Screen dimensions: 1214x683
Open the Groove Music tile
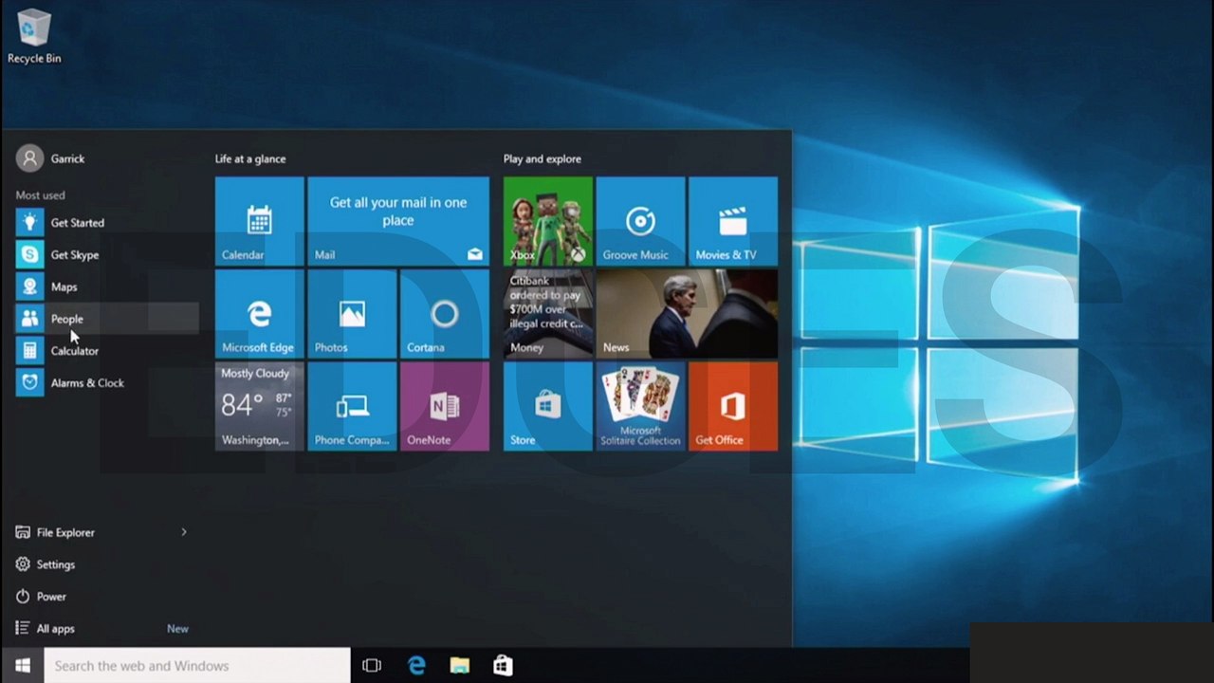(x=640, y=221)
